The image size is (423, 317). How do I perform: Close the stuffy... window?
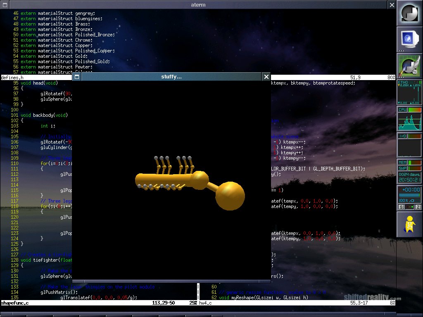(x=266, y=76)
